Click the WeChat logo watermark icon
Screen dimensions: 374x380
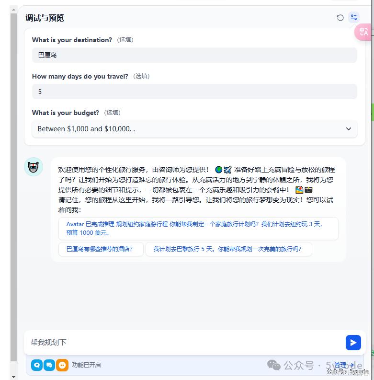[x=274, y=365]
